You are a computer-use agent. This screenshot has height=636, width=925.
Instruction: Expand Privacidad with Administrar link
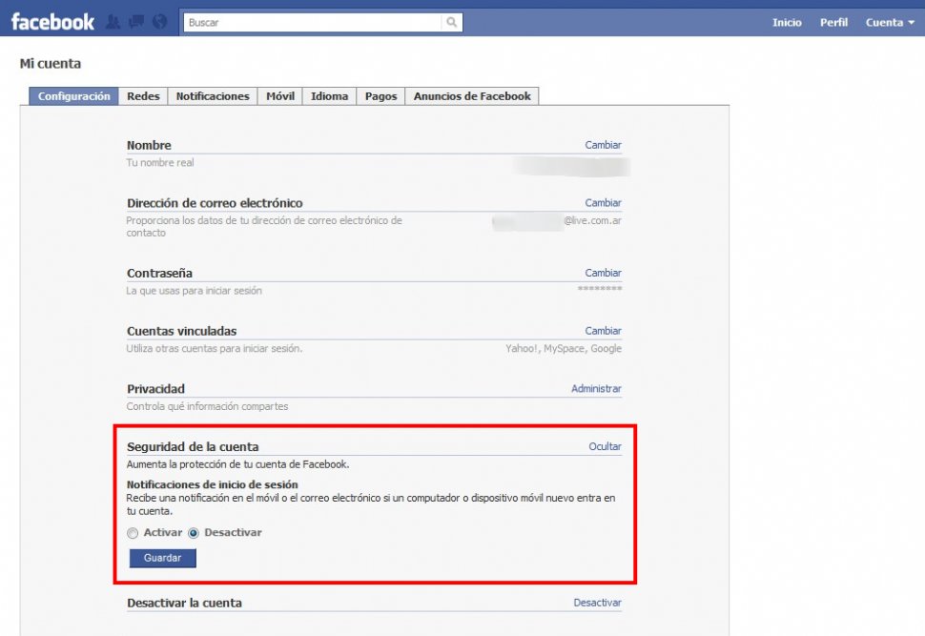(596, 388)
